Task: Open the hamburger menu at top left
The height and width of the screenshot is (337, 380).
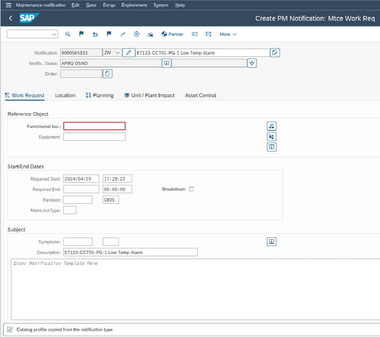Action: click(x=8, y=5)
